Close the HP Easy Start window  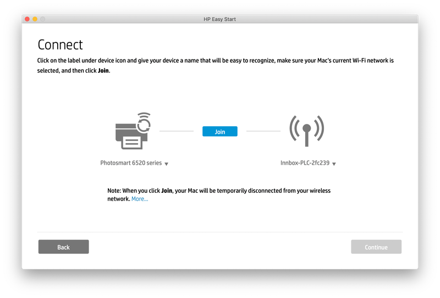[x=27, y=19]
